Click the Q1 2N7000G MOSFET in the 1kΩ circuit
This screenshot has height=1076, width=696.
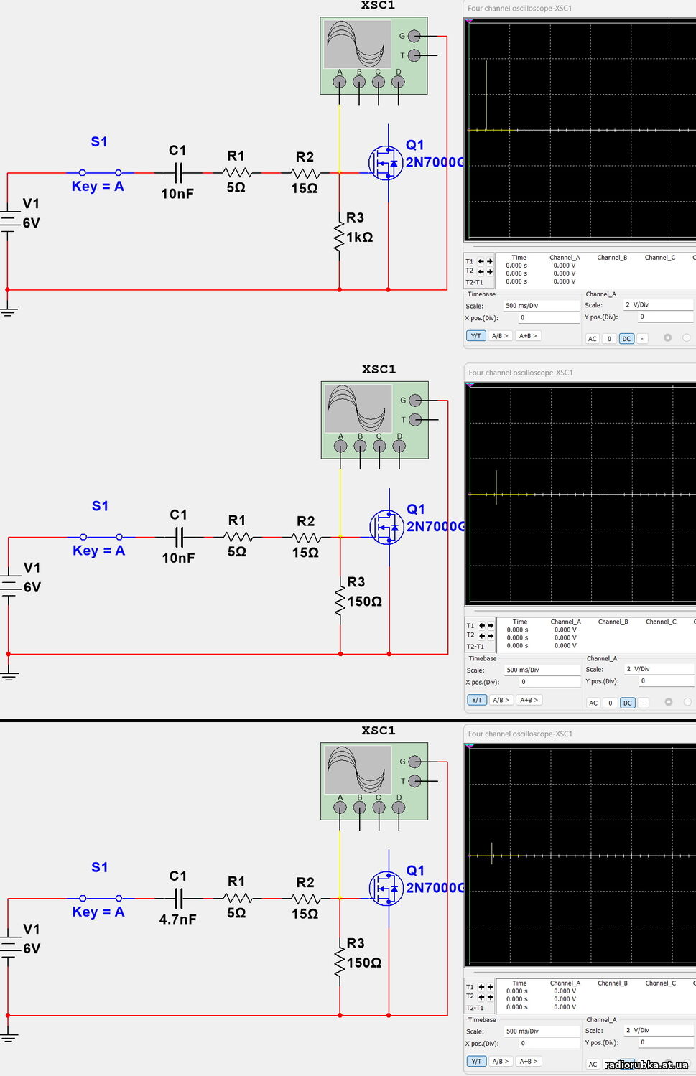386,163
